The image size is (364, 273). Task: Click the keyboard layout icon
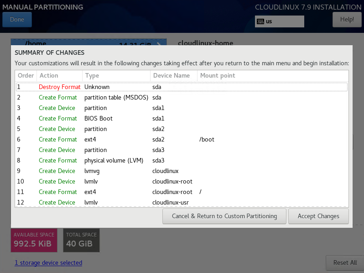(x=260, y=21)
